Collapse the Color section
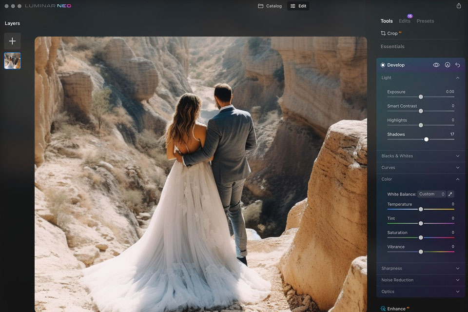The width and height of the screenshot is (468, 312). click(x=421, y=179)
